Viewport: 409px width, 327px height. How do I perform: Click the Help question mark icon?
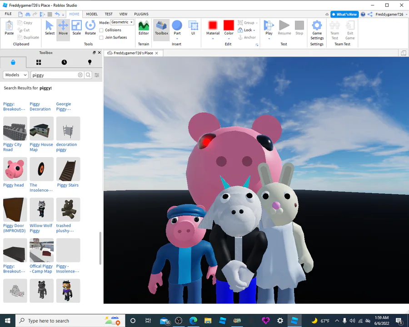point(363,15)
